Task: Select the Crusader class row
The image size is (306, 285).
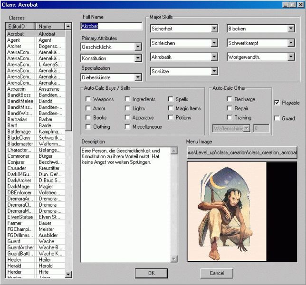Action: [36, 168]
